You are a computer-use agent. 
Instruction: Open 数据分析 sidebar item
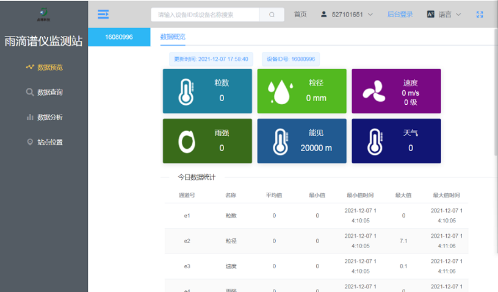point(45,117)
